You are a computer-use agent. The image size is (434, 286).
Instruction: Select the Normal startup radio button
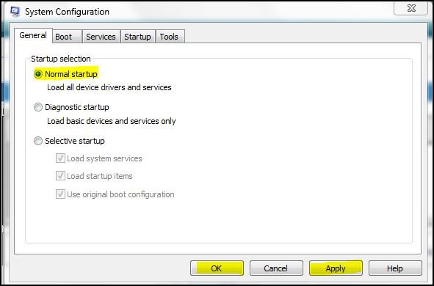(x=38, y=74)
